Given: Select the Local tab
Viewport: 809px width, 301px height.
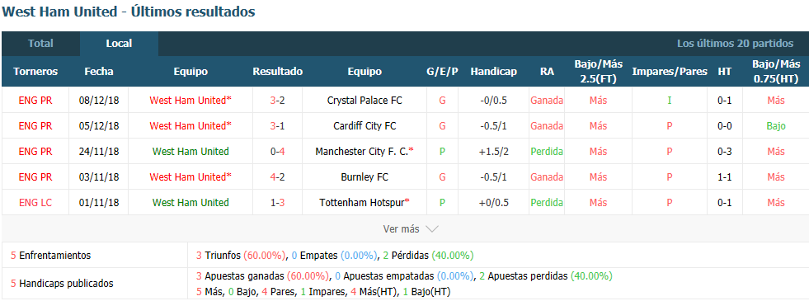Looking at the screenshot, I should click(120, 44).
